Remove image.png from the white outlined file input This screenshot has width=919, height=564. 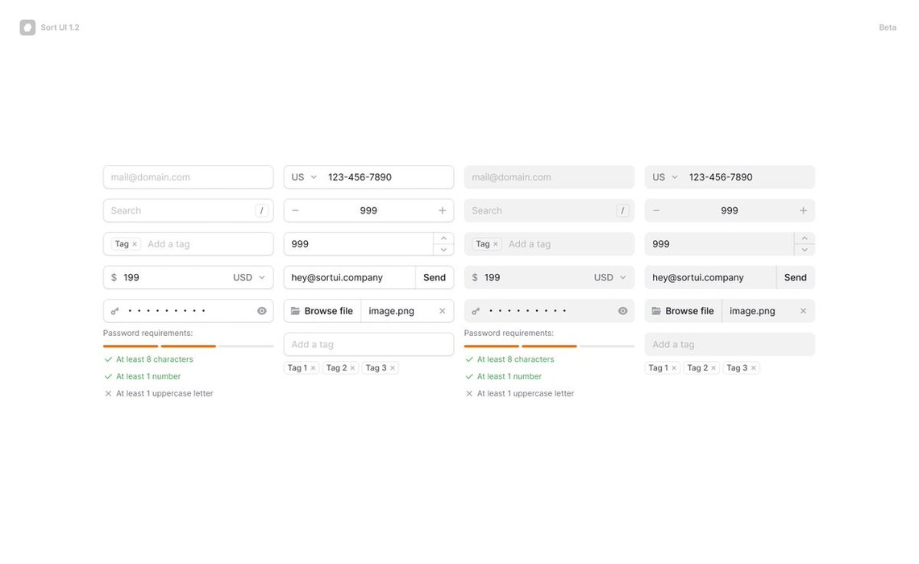(442, 311)
